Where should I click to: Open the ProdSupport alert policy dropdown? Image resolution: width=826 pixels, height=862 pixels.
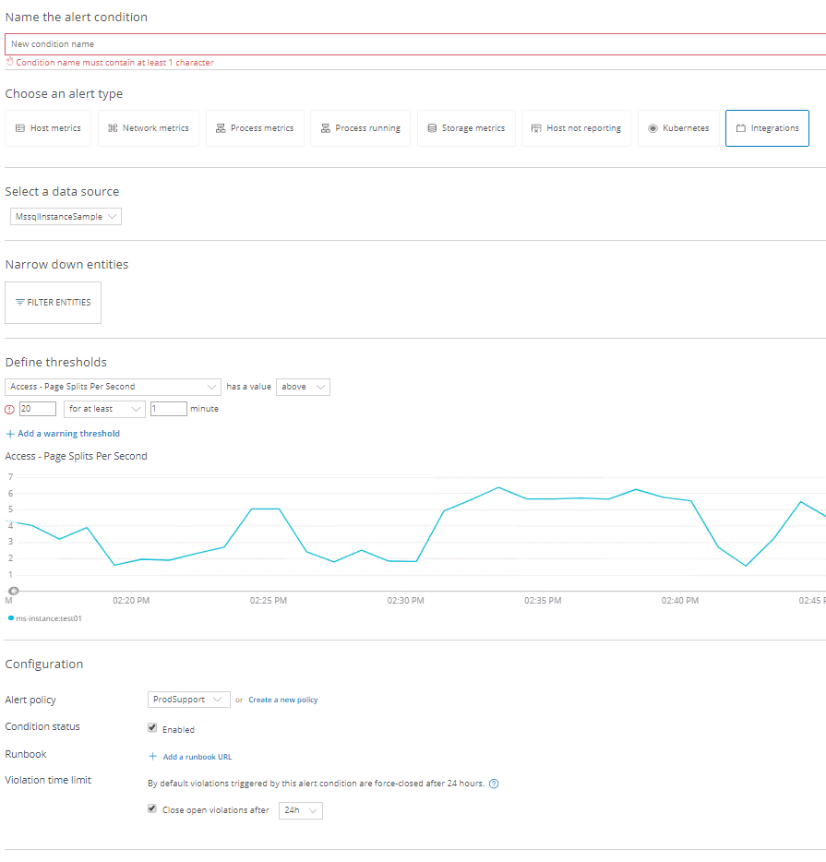click(x=188, y=699)
